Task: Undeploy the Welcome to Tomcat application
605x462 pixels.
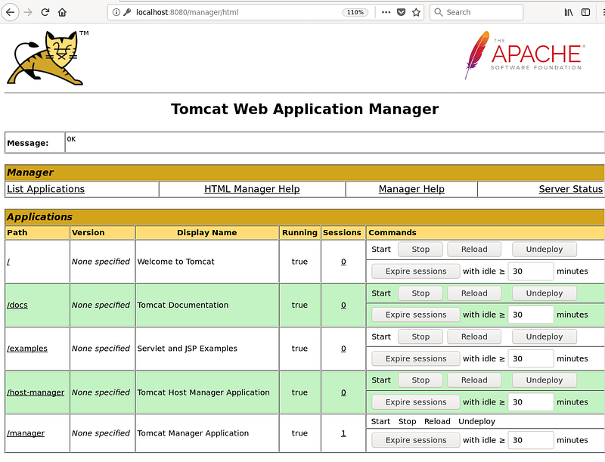Action: click(544, 250)
